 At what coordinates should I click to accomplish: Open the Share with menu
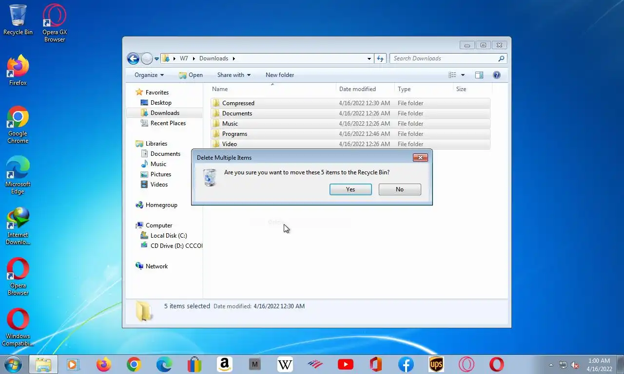[234, 75]
